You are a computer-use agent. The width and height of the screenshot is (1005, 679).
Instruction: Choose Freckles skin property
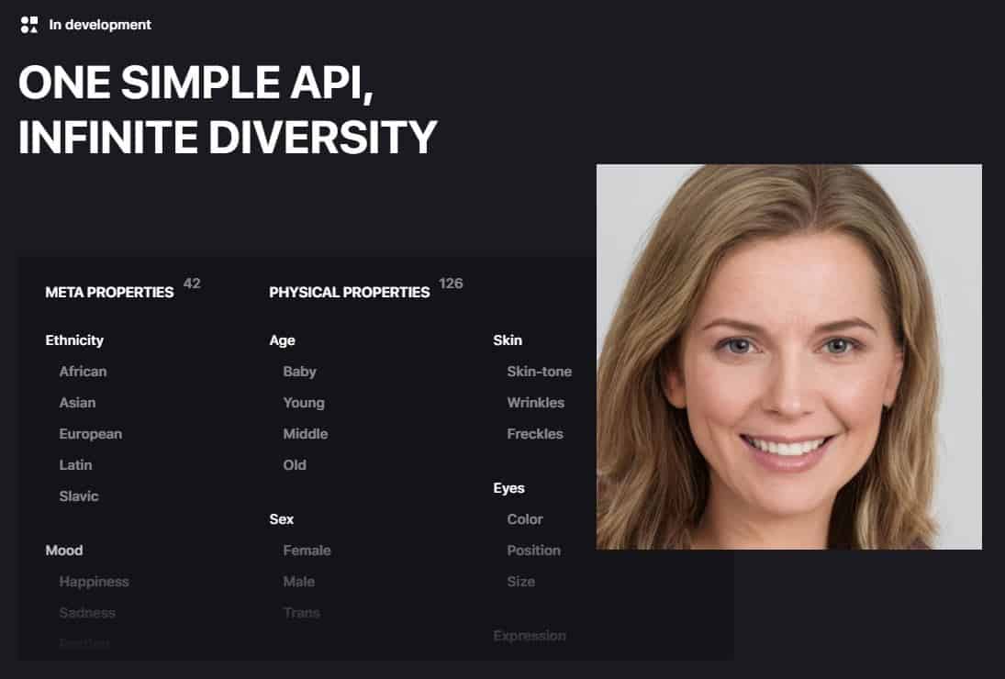point(534,434)
